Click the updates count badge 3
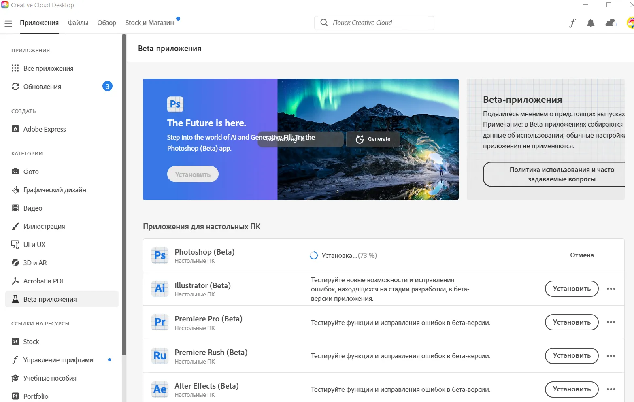This screenshot has height=402, width=634. 107,86
